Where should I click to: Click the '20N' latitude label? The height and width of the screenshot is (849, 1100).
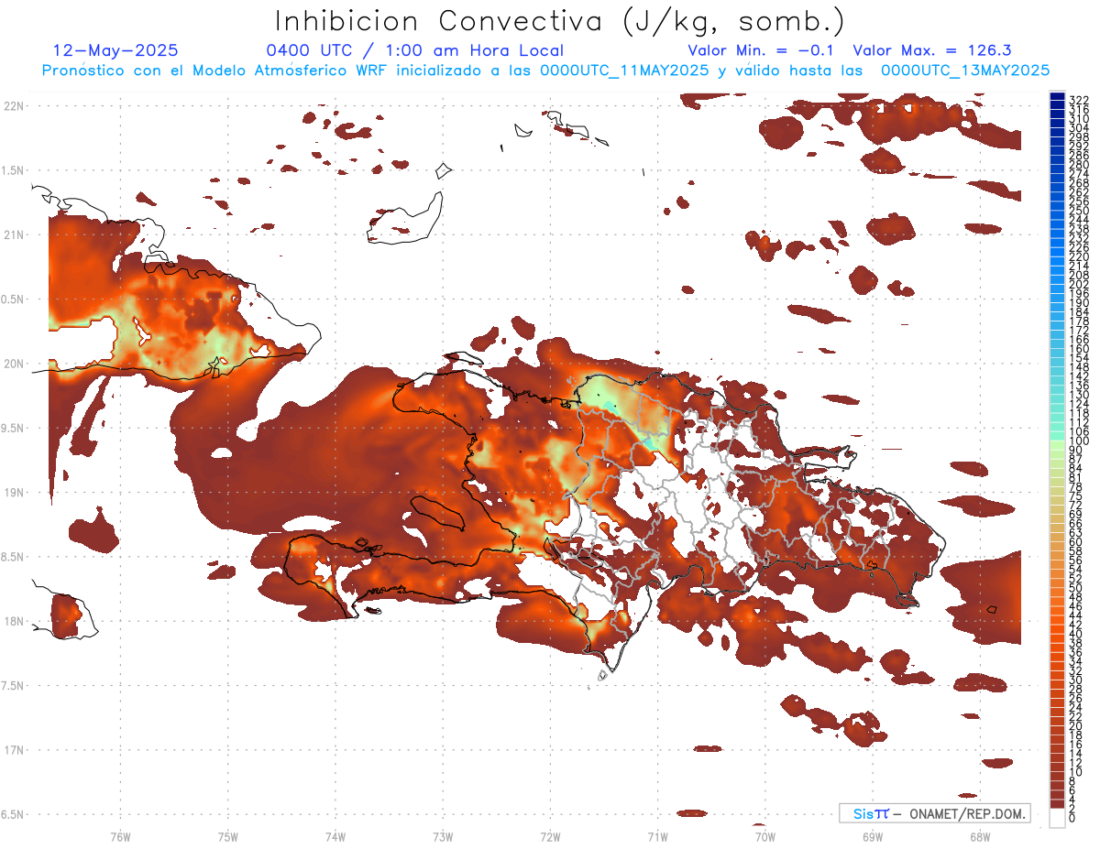[x=14, y=364]
